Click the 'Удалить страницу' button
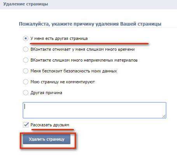The width and height of the screenshot is (177, 155). coord(47,139)
